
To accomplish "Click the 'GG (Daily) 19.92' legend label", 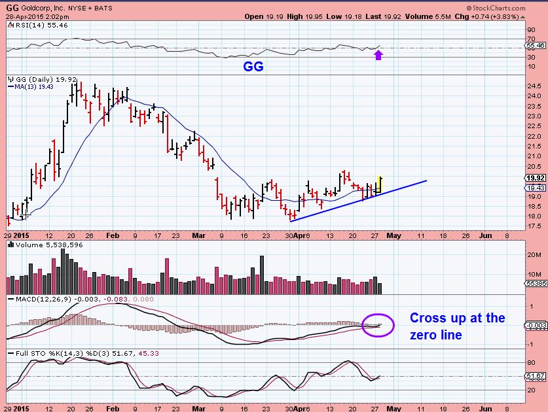I will point(46,79).
